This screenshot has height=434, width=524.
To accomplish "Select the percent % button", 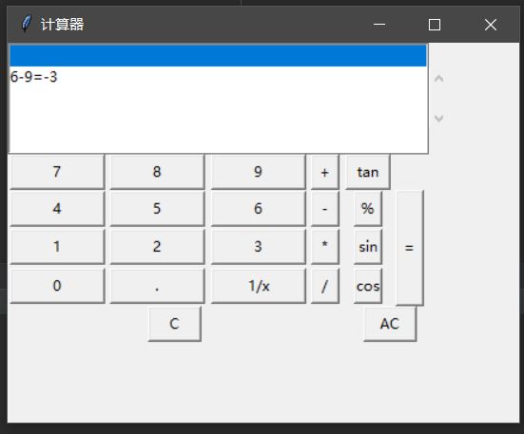I will point(368,209).
